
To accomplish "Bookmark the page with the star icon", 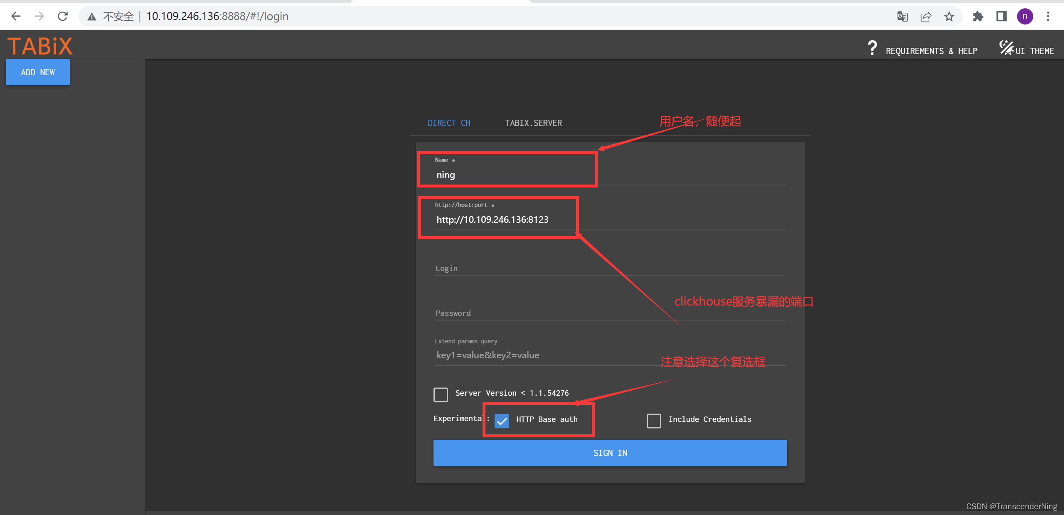I will click(x=949, y=16).
